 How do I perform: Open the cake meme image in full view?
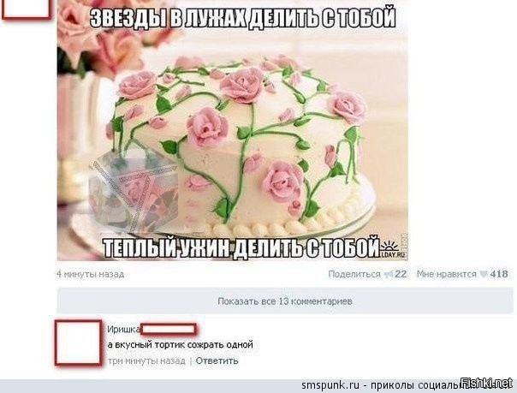(x=233, y=130)
